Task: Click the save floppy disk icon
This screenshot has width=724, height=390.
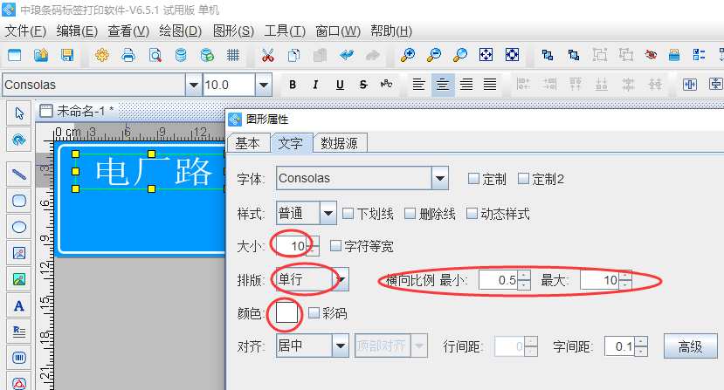Action: (67, 55)
